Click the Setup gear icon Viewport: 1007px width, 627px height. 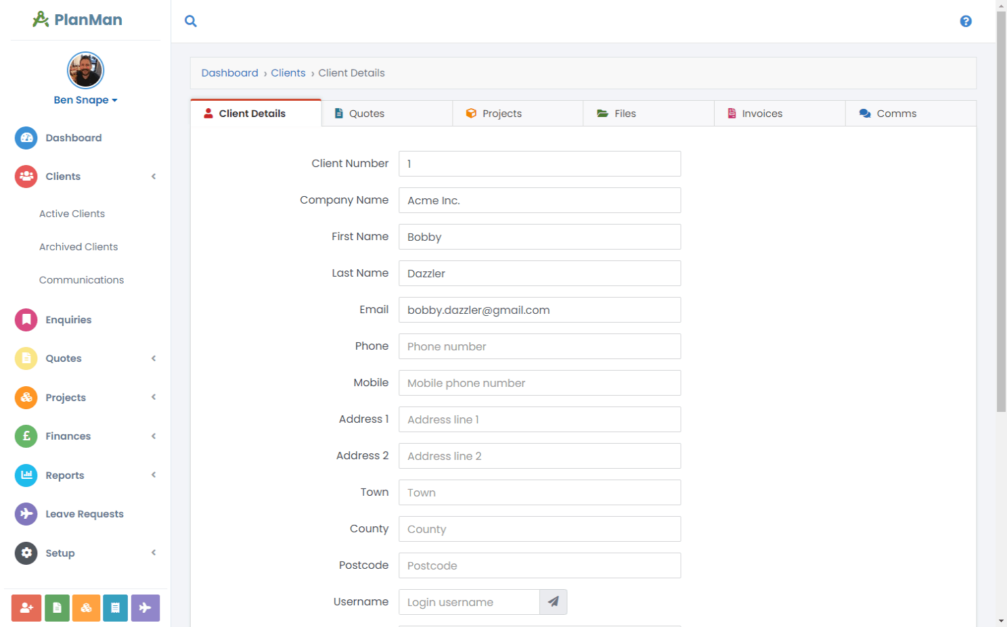coord(26,553)
